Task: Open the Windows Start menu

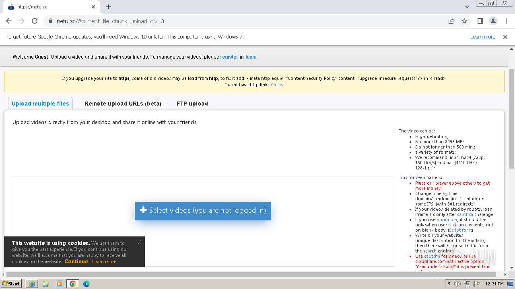Action: coord(11,284)
